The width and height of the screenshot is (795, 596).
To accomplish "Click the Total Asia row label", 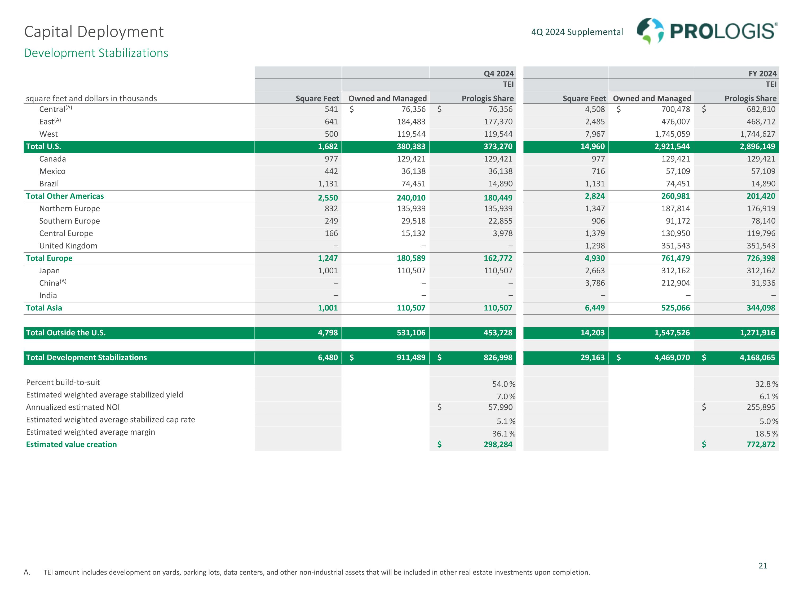I will pos(44,308).
